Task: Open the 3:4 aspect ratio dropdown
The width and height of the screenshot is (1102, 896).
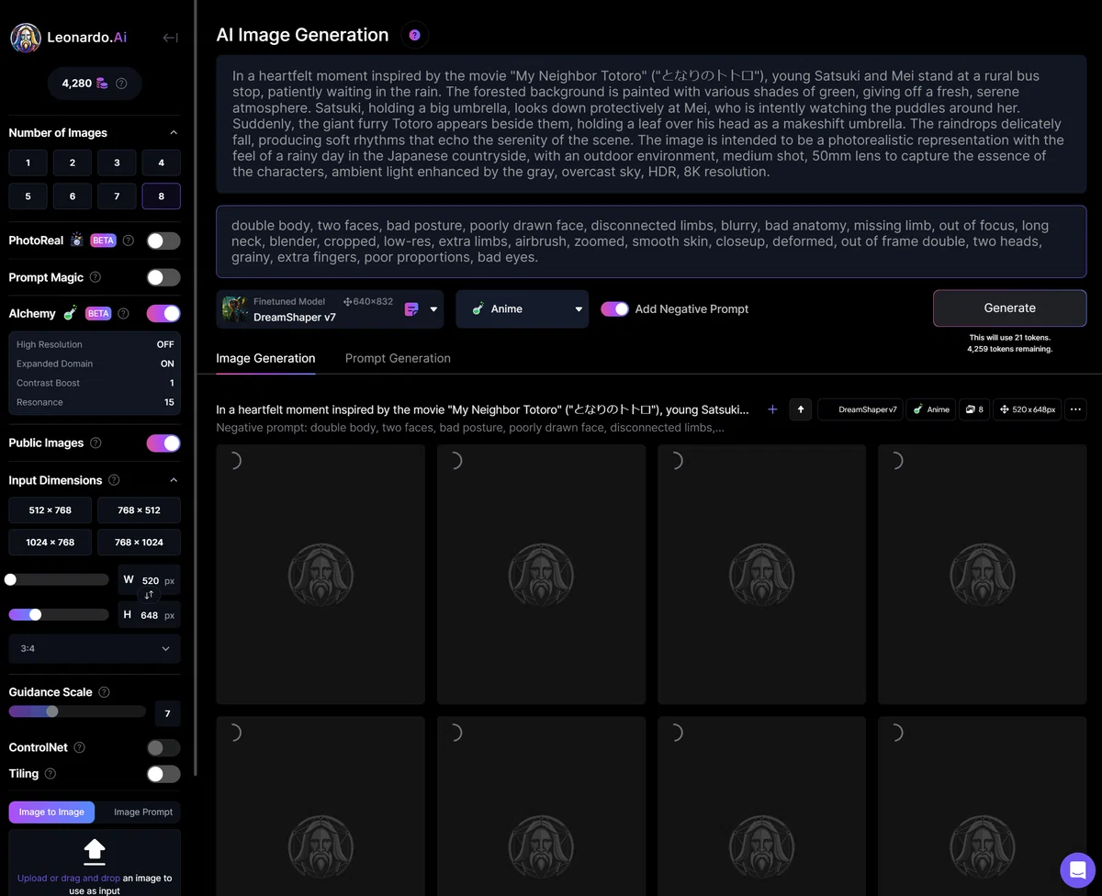Action: coord(95,648)
